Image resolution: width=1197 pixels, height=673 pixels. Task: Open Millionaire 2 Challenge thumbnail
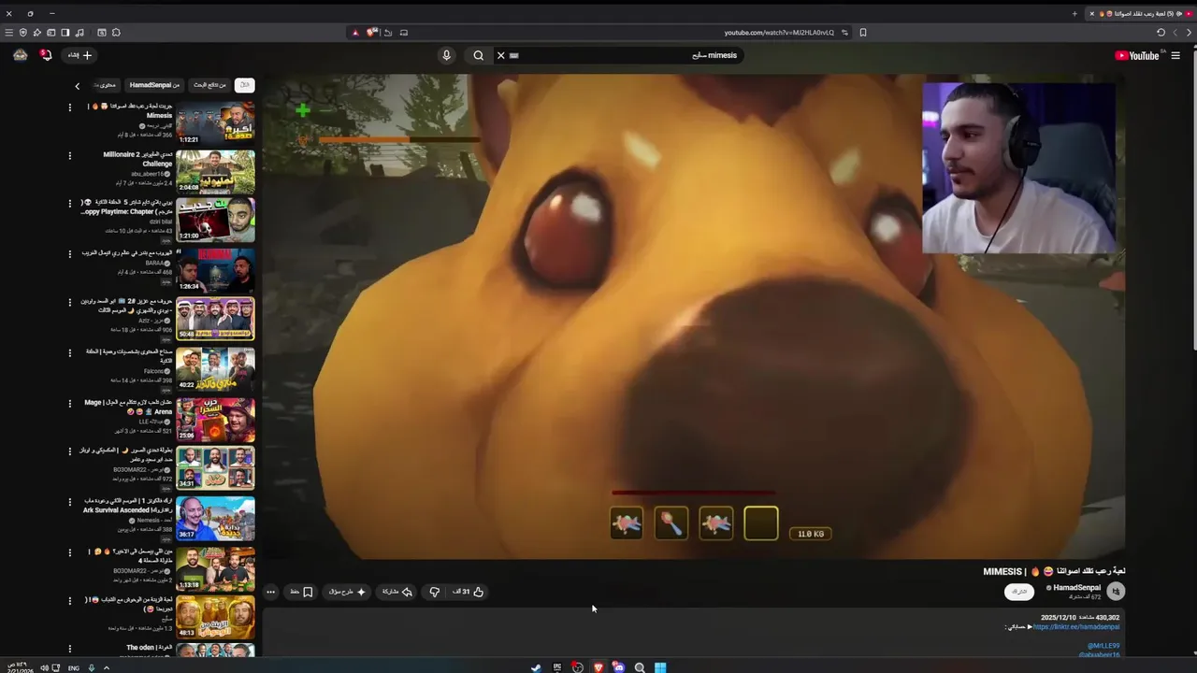pos(215,172)
